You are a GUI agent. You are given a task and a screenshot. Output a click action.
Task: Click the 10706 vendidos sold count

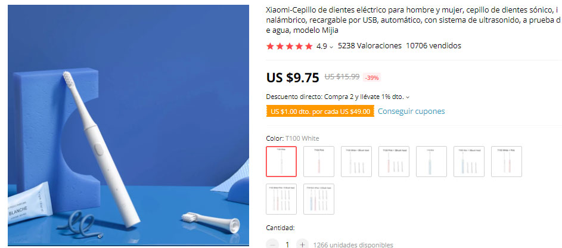pos(433,46)
